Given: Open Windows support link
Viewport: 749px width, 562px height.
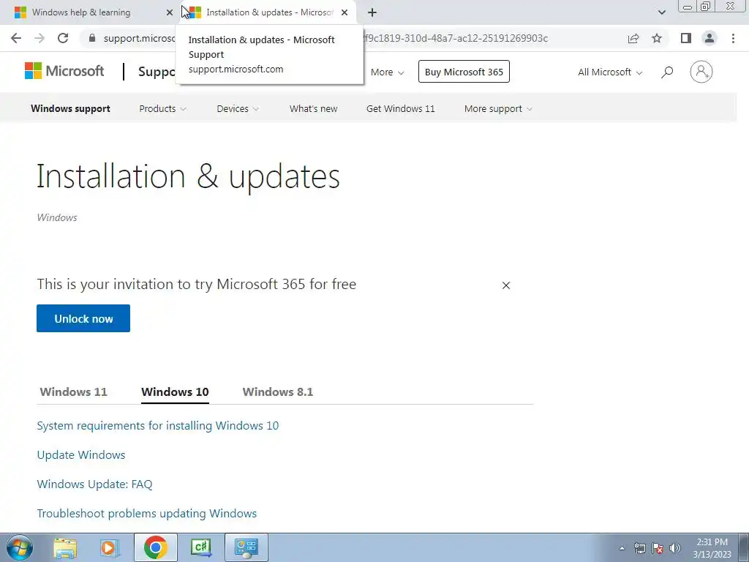Looking at the screenshot, I should [71, 109].
